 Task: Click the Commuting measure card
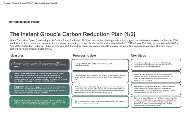pyautogui.click(x=40, y=102)
